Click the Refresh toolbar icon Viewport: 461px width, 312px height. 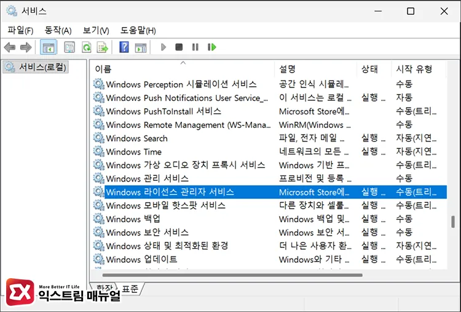point(87,47)
